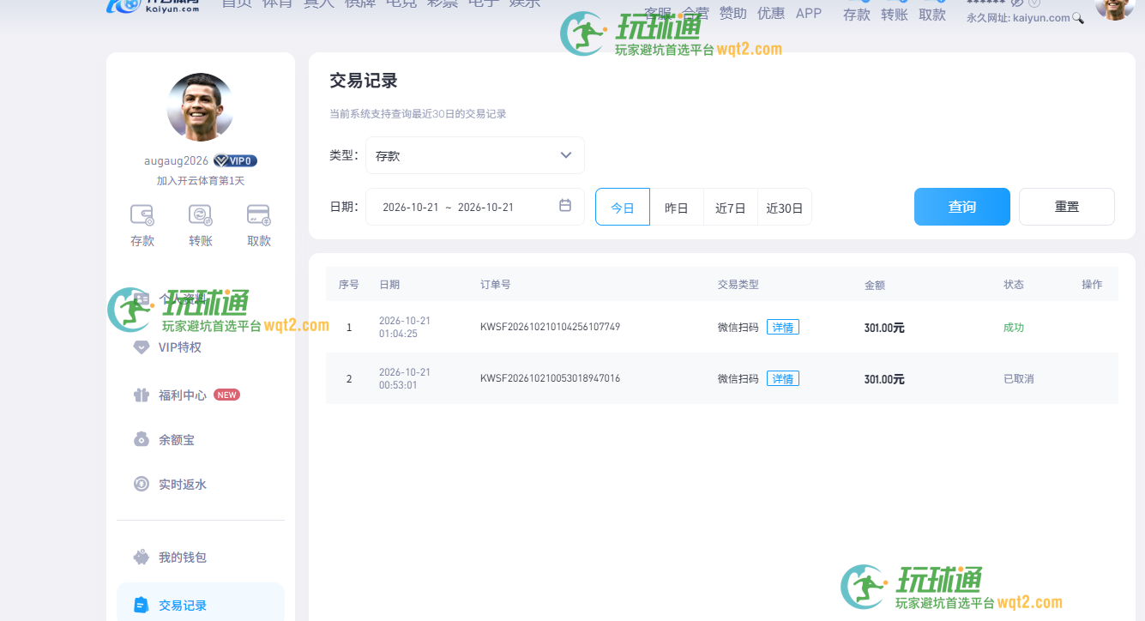Click the search icon beside kaiyun.com
The image size is (1145, 621).
1078,18
